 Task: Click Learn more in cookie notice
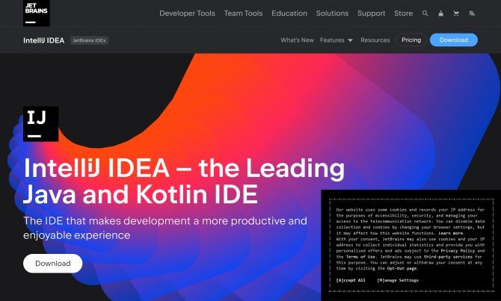pos(451,233)
